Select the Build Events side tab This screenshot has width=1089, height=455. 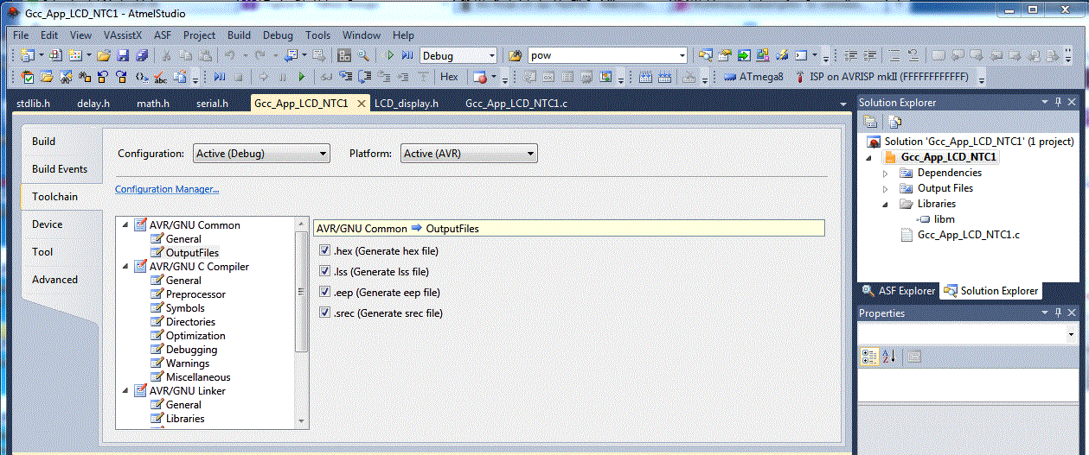(x=60, y=169)
